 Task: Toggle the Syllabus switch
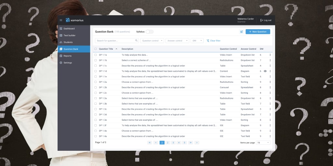pyautogui.click(x=149, y=32)
